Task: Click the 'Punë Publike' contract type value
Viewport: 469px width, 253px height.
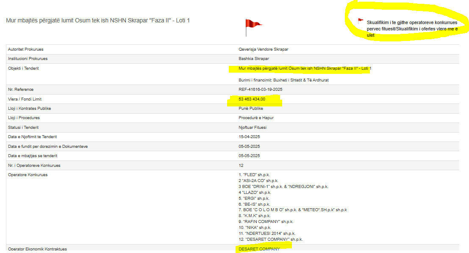Action: [x=251, y=109]
